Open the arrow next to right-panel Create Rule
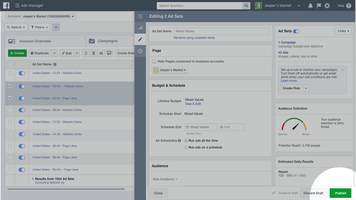Viewport: 356px width, 200px height. (x=306, y=88)
